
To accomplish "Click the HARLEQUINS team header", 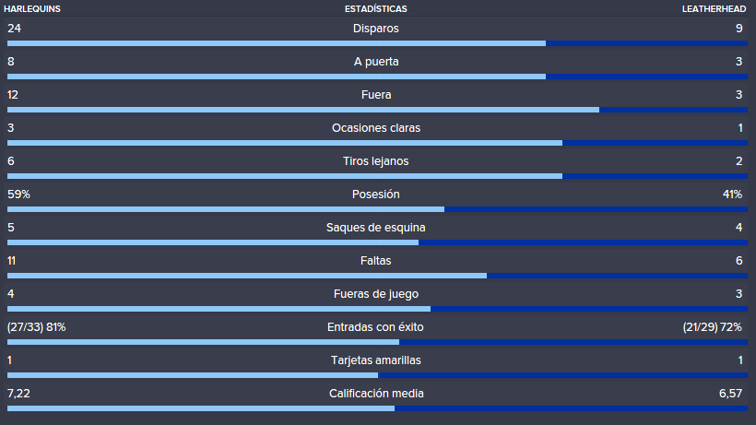I will (x=32, y=8).
